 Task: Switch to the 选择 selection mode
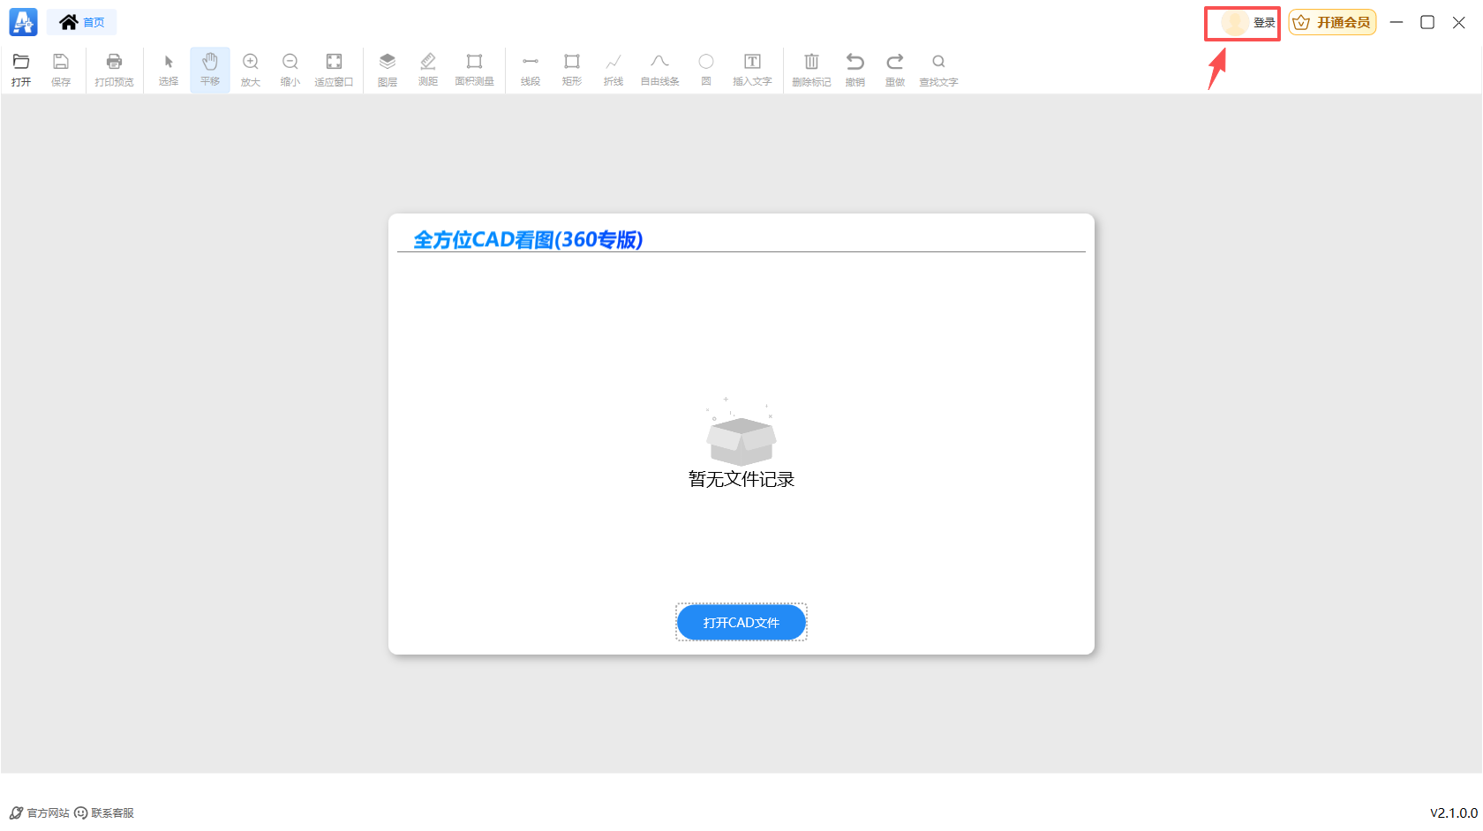[168, 70]
